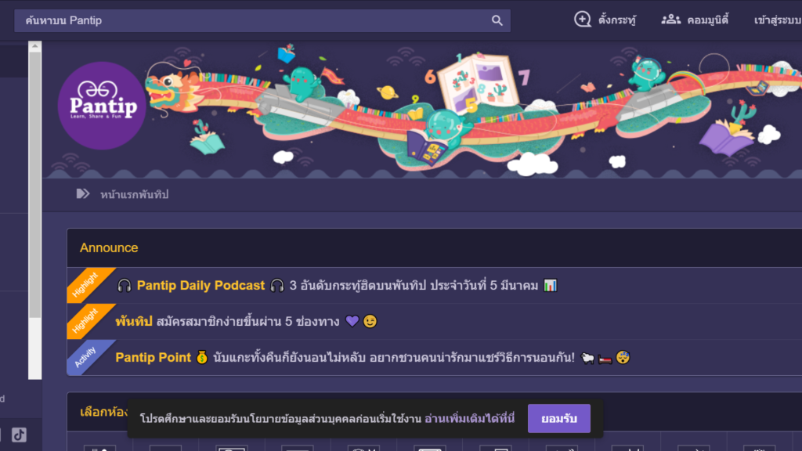Open the Pantip Daily Podcast announcement

pos(200,285)
